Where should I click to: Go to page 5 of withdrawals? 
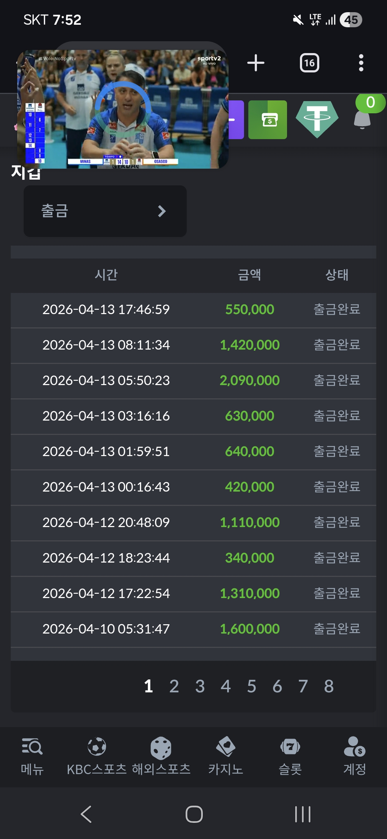pos(252,686)
